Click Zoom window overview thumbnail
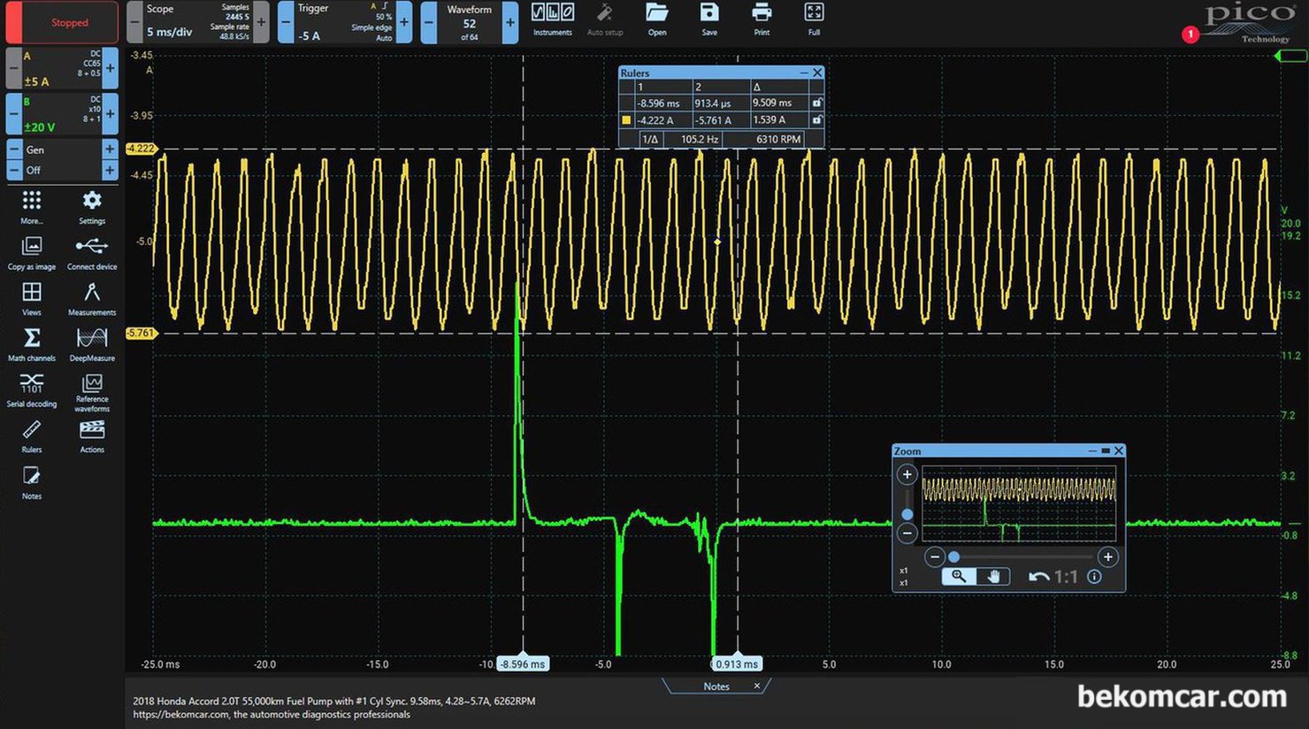Viewport: 1309px width, 729px height. (1019, 504)
